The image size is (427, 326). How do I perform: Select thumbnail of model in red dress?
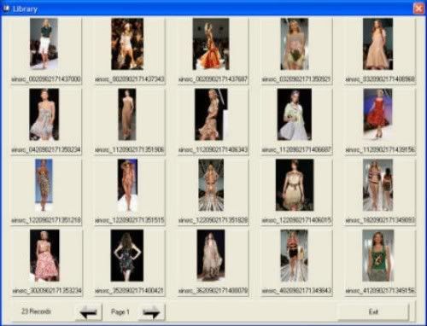click(377, 114)
